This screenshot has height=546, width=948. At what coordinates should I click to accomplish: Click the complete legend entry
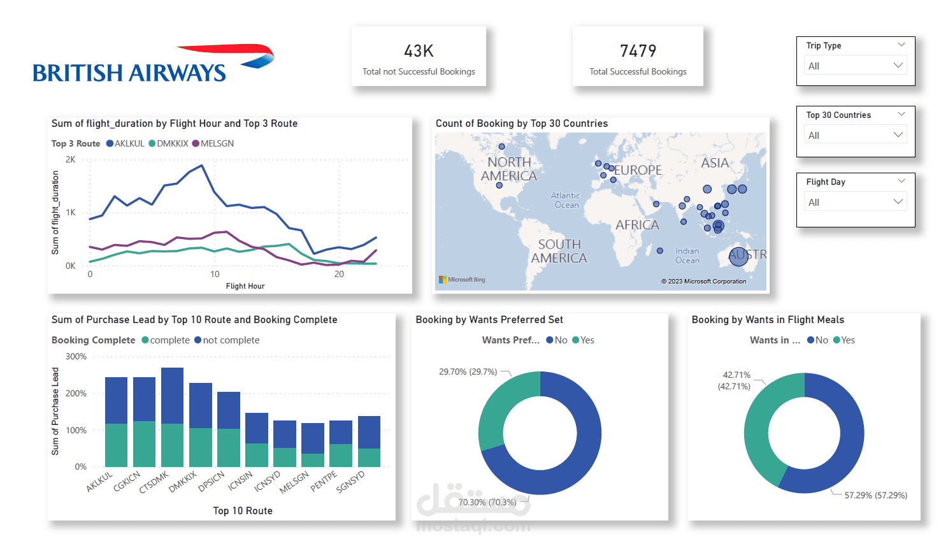tap(166, 340)
